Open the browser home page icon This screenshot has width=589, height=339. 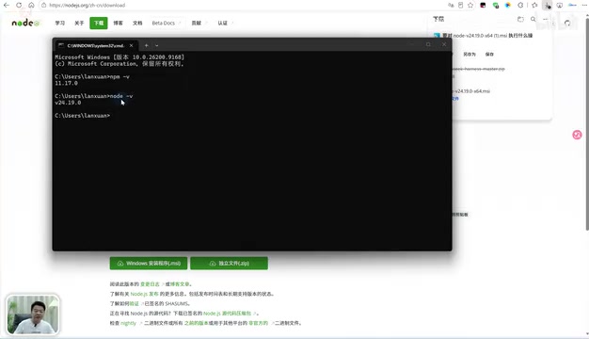pyautogui.click(x=32, y=6)
